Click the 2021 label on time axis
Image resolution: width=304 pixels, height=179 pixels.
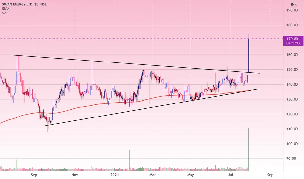[x=114, y=175]
